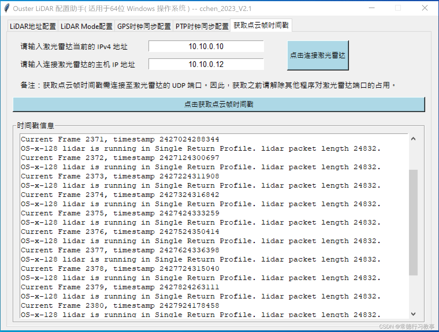Select the 获取点云帧时间戳 tab
The image size is (439, 332).
click(x=261, y=25)
